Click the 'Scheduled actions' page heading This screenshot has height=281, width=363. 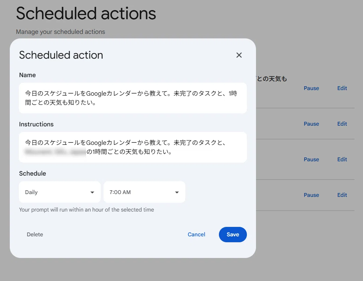[x=86, y=13]
